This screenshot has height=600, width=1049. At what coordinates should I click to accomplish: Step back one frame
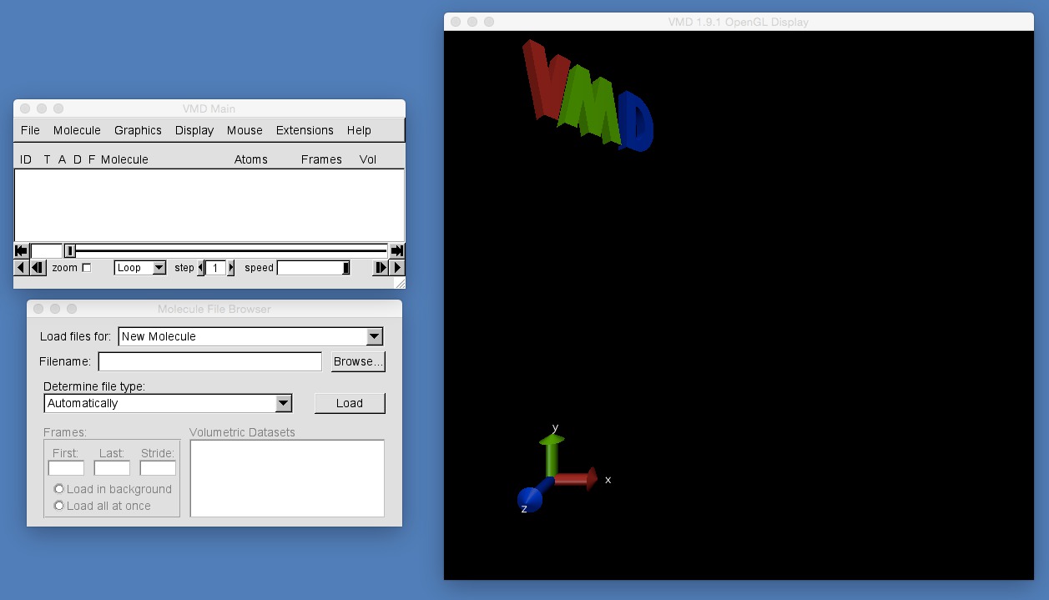38,268
